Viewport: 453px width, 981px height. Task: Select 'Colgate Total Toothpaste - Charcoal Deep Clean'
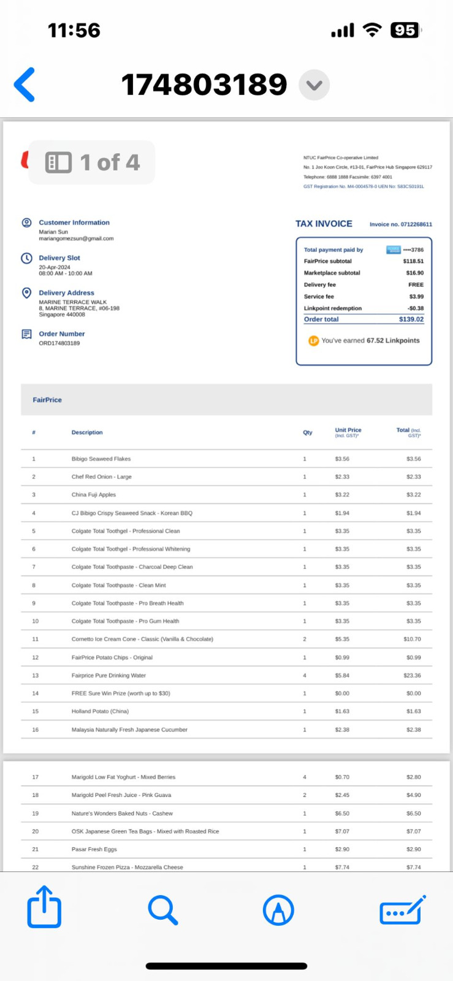point(132,567)
